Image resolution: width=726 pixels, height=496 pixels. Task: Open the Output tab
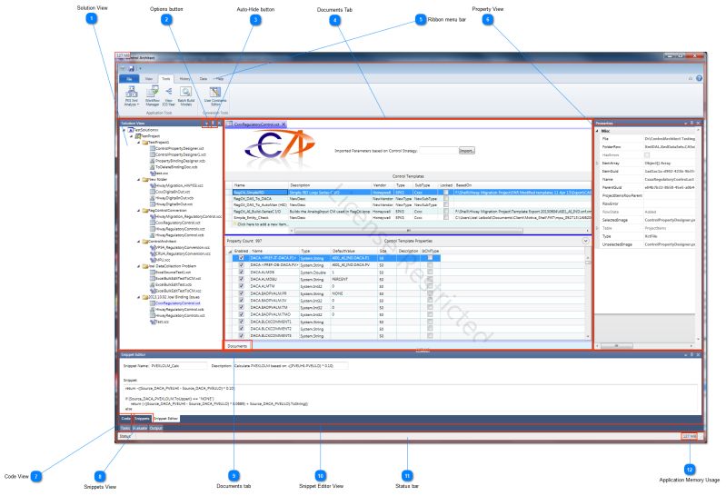[156, 429]
